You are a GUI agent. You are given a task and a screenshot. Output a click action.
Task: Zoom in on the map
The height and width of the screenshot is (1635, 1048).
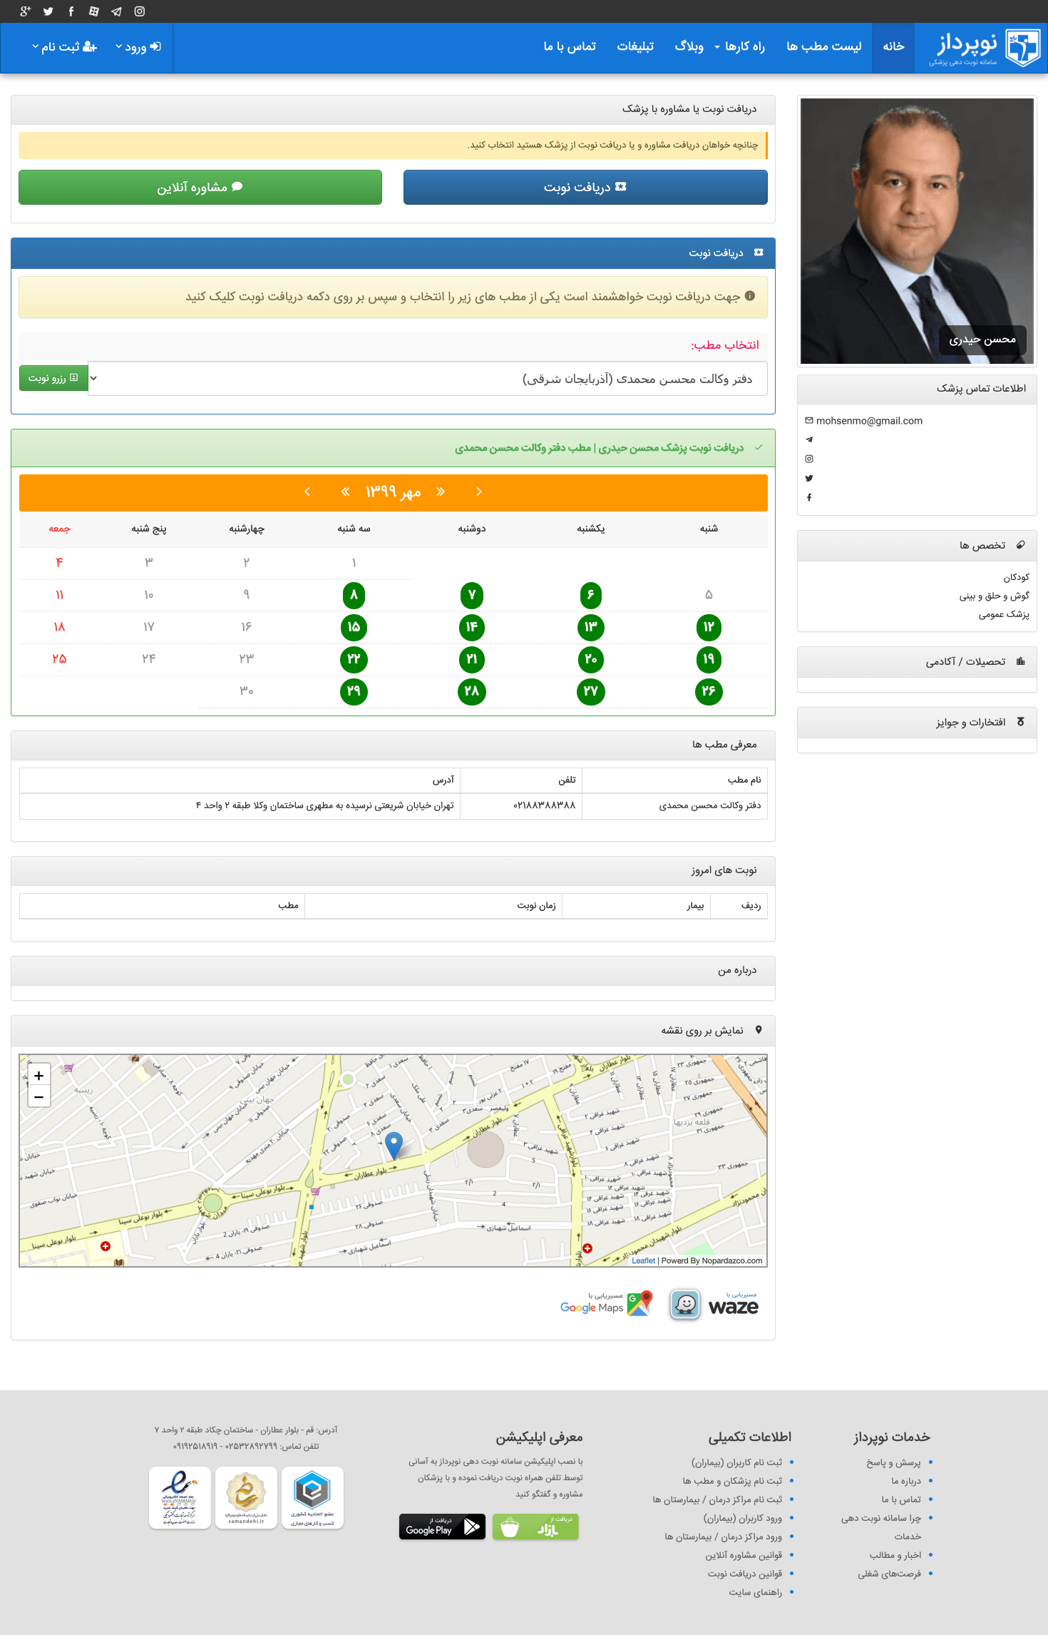tap(39, 1076)
